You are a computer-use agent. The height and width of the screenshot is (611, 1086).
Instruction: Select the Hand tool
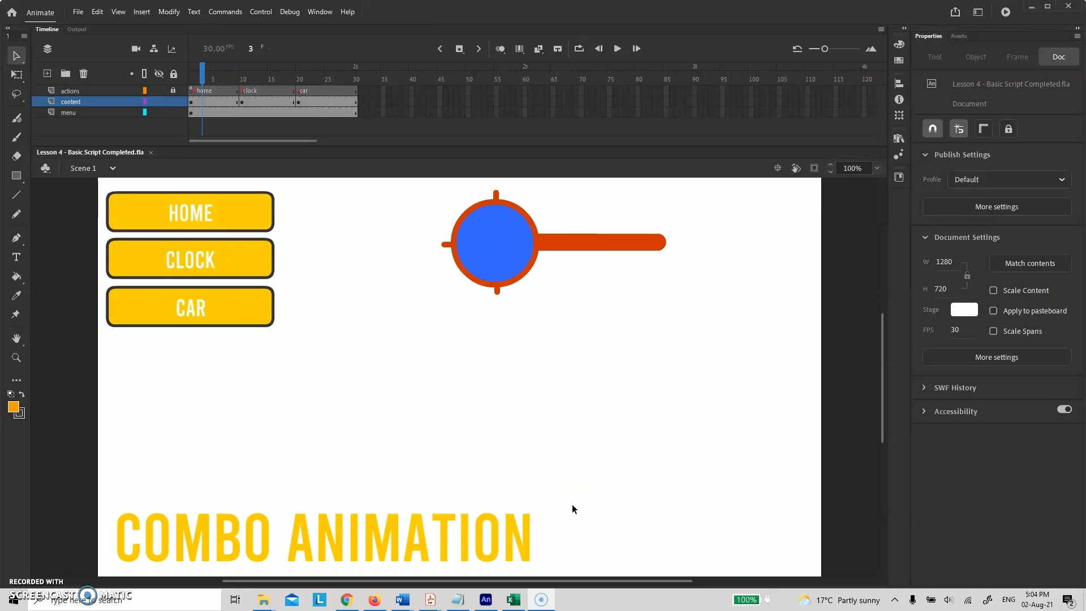(16, 339)
